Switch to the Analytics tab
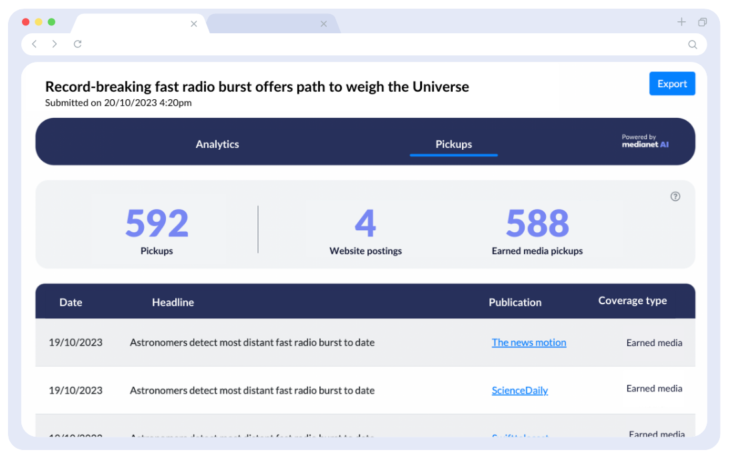The width and height of the screenshot is (730, 466). pyautogui.click(x=217, y=144)
